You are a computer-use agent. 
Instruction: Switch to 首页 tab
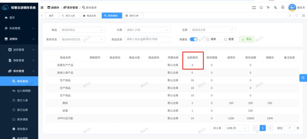[52, 15]
